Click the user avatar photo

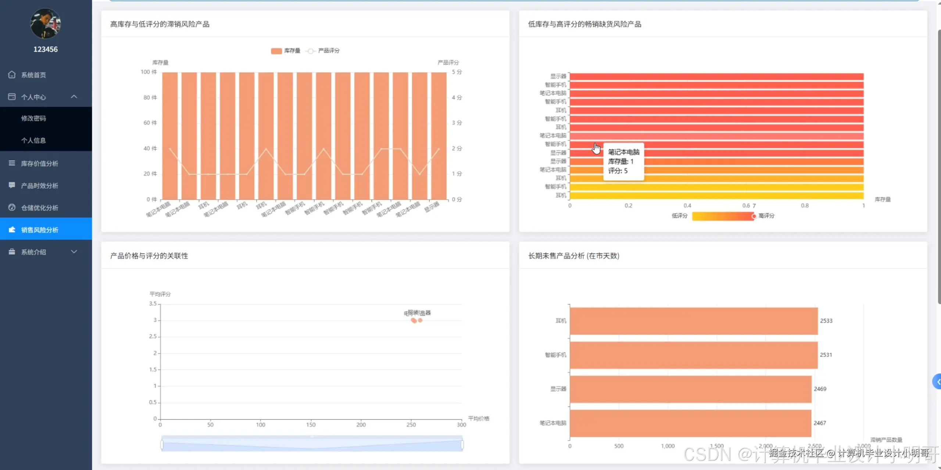pyautogui.click(x=45, y=24)
